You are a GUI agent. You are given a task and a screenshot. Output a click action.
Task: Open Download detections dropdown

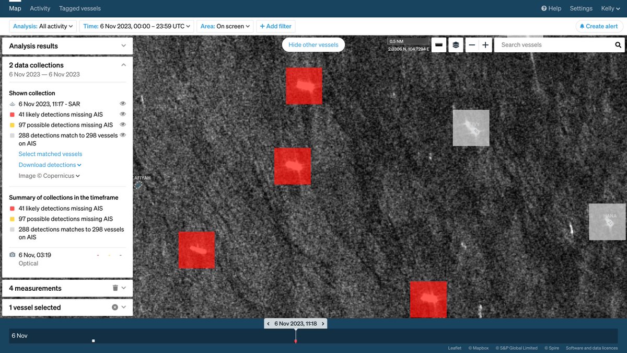click(50, 165)
